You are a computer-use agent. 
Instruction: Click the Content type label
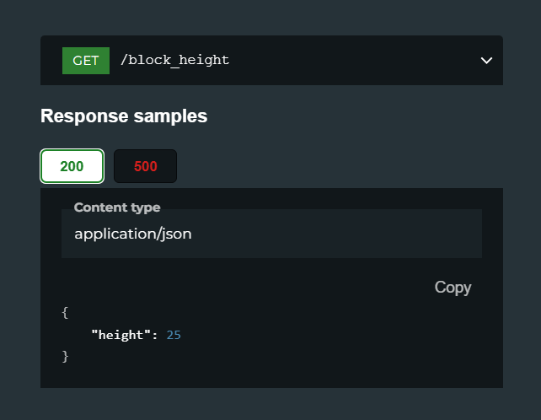pos(117,207)
